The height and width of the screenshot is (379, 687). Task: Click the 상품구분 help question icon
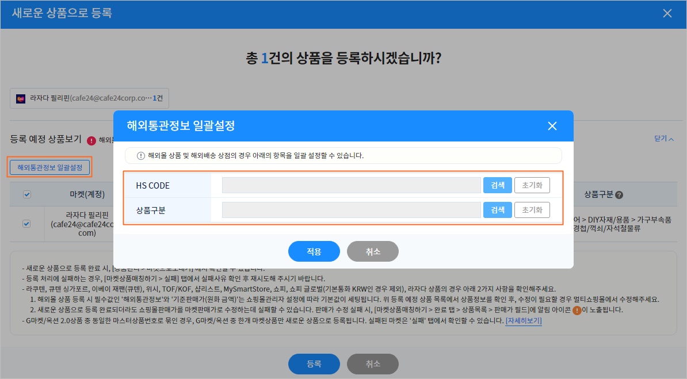coord(619,195)
